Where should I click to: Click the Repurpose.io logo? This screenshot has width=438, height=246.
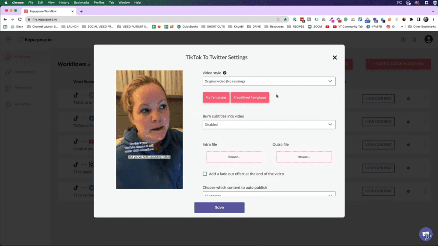pos(35,40)
